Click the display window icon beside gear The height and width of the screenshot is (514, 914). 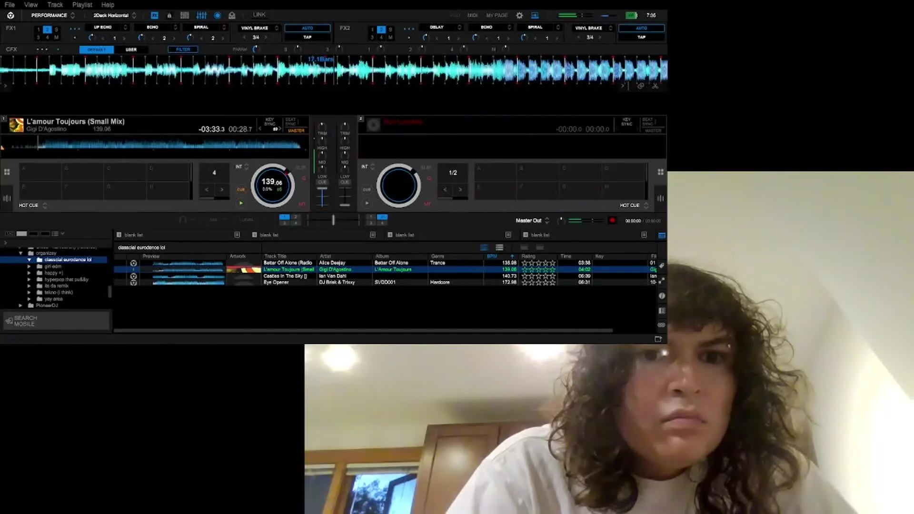[535, 16]
